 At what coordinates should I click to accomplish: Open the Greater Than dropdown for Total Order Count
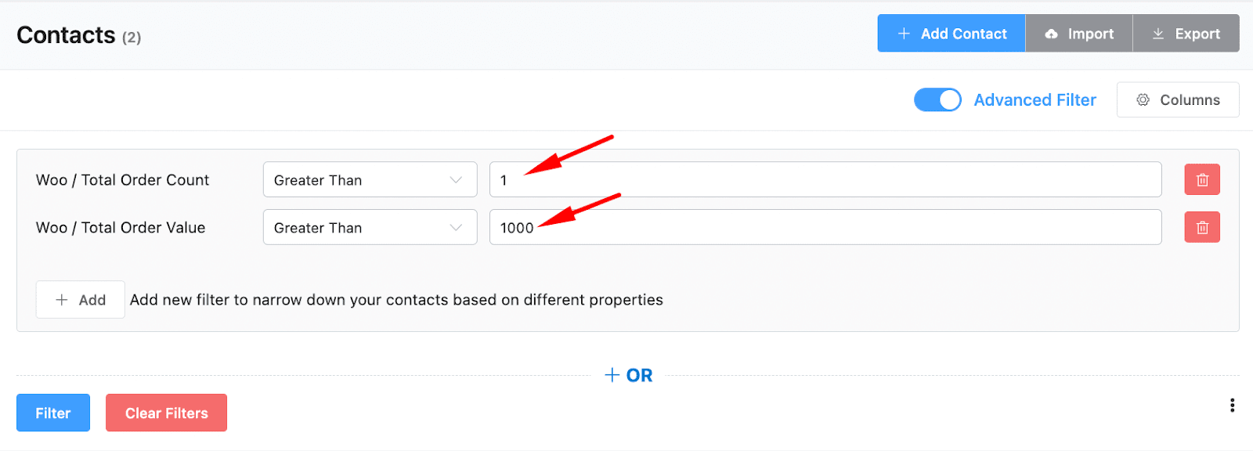coord(369,179)
